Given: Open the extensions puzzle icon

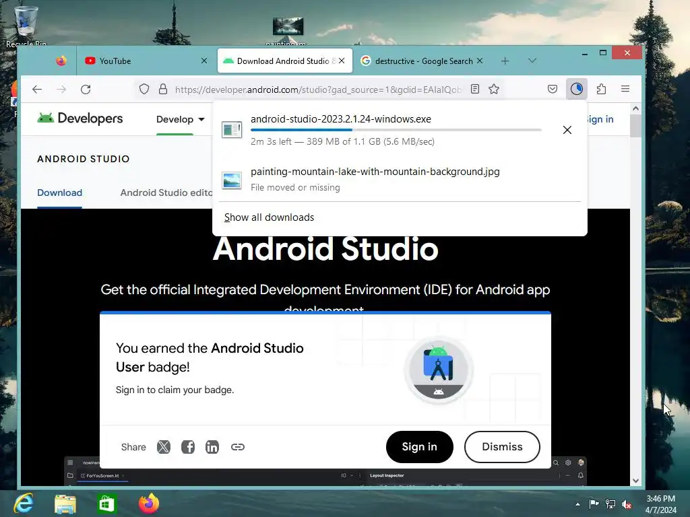Looking at the screenshot, I should tap(601, 90).
